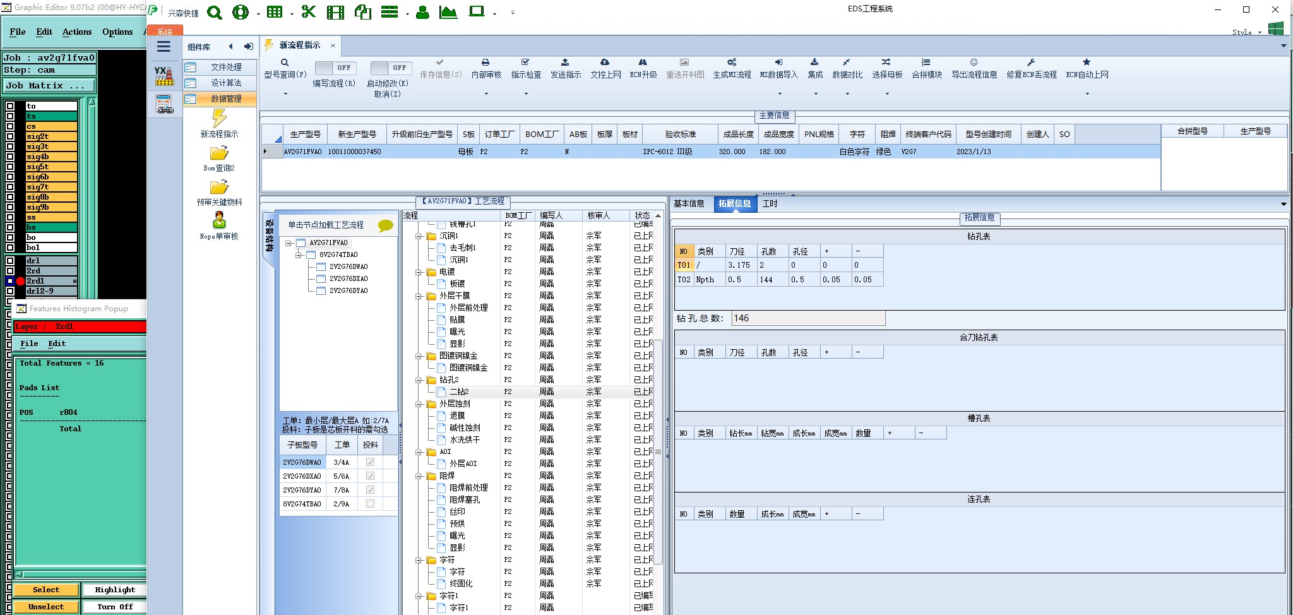This screenshot has height=615, width=1293.
Task: Click Turn Off in Features Histogram Popup
Action: 115,607
